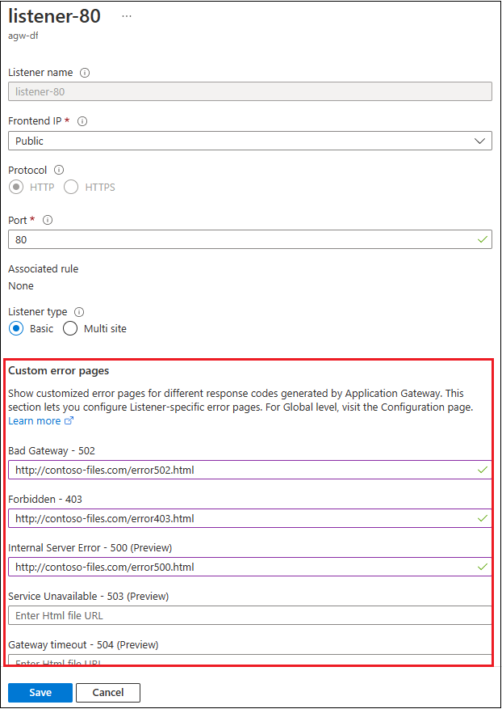Click the Associated rule label
Viewport: 502px width, 709px height.
coord(44,269)
